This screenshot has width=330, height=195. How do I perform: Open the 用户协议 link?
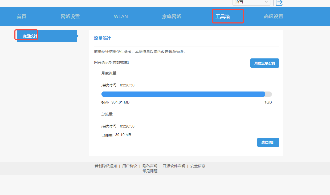(129, 166)
